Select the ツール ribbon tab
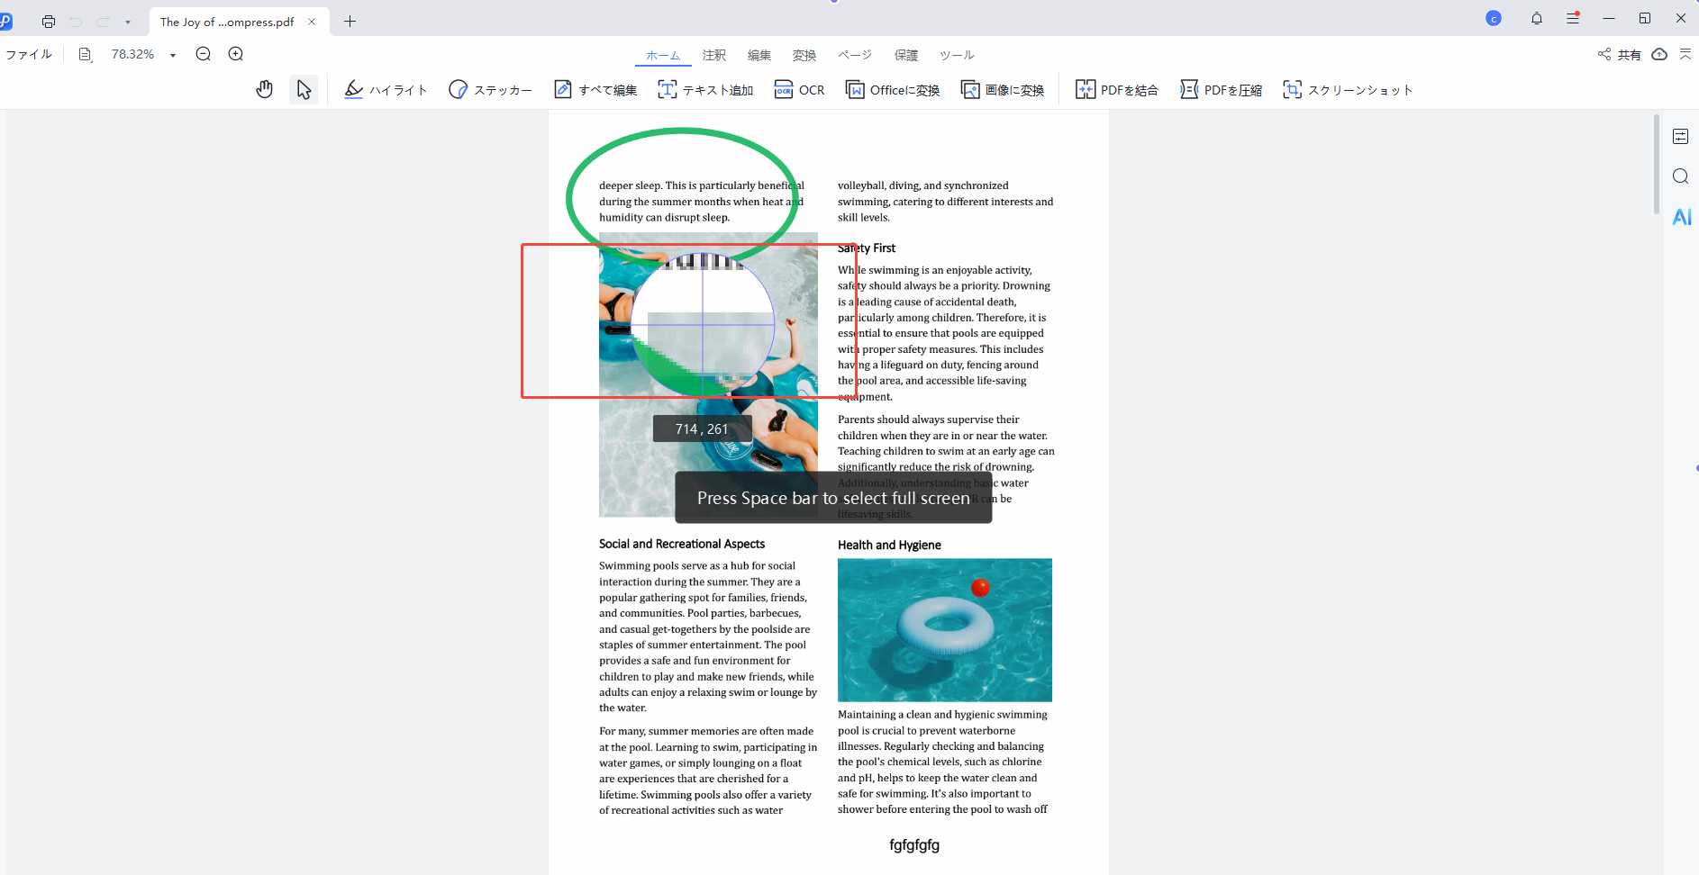Viewport: 1699px width, 875px height. coord(957,55)
